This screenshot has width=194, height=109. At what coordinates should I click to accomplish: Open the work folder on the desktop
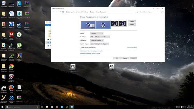(x=4, y=78)
